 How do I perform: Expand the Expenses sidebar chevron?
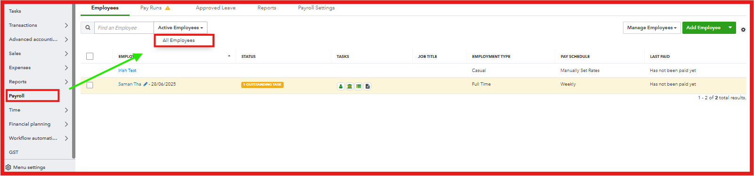click(66, 68)
